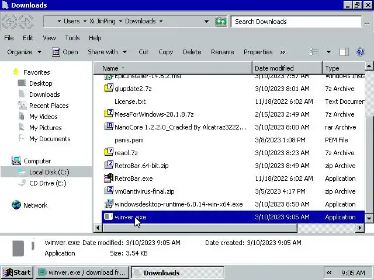Click RetroBar.exe application icon
This screenshot has width=374, height=280.
[109, 178]
